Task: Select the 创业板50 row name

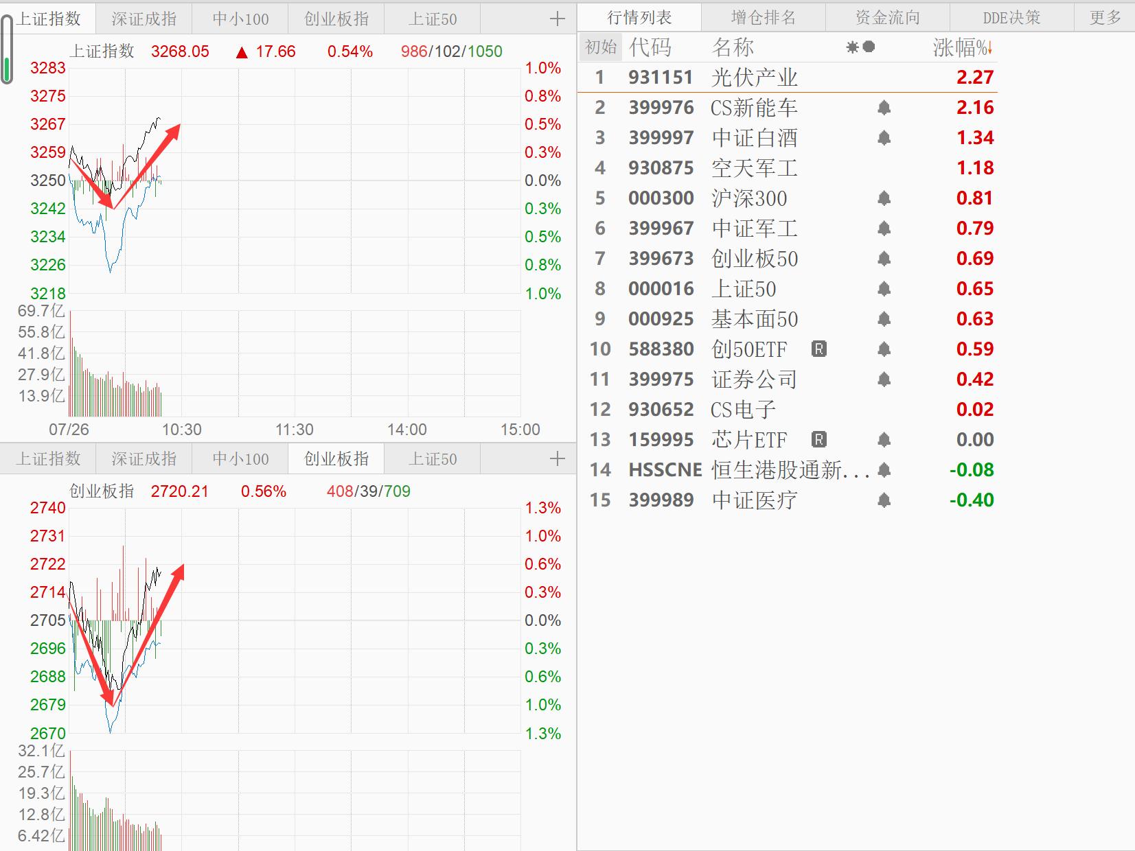Action: tap(755, 259)
